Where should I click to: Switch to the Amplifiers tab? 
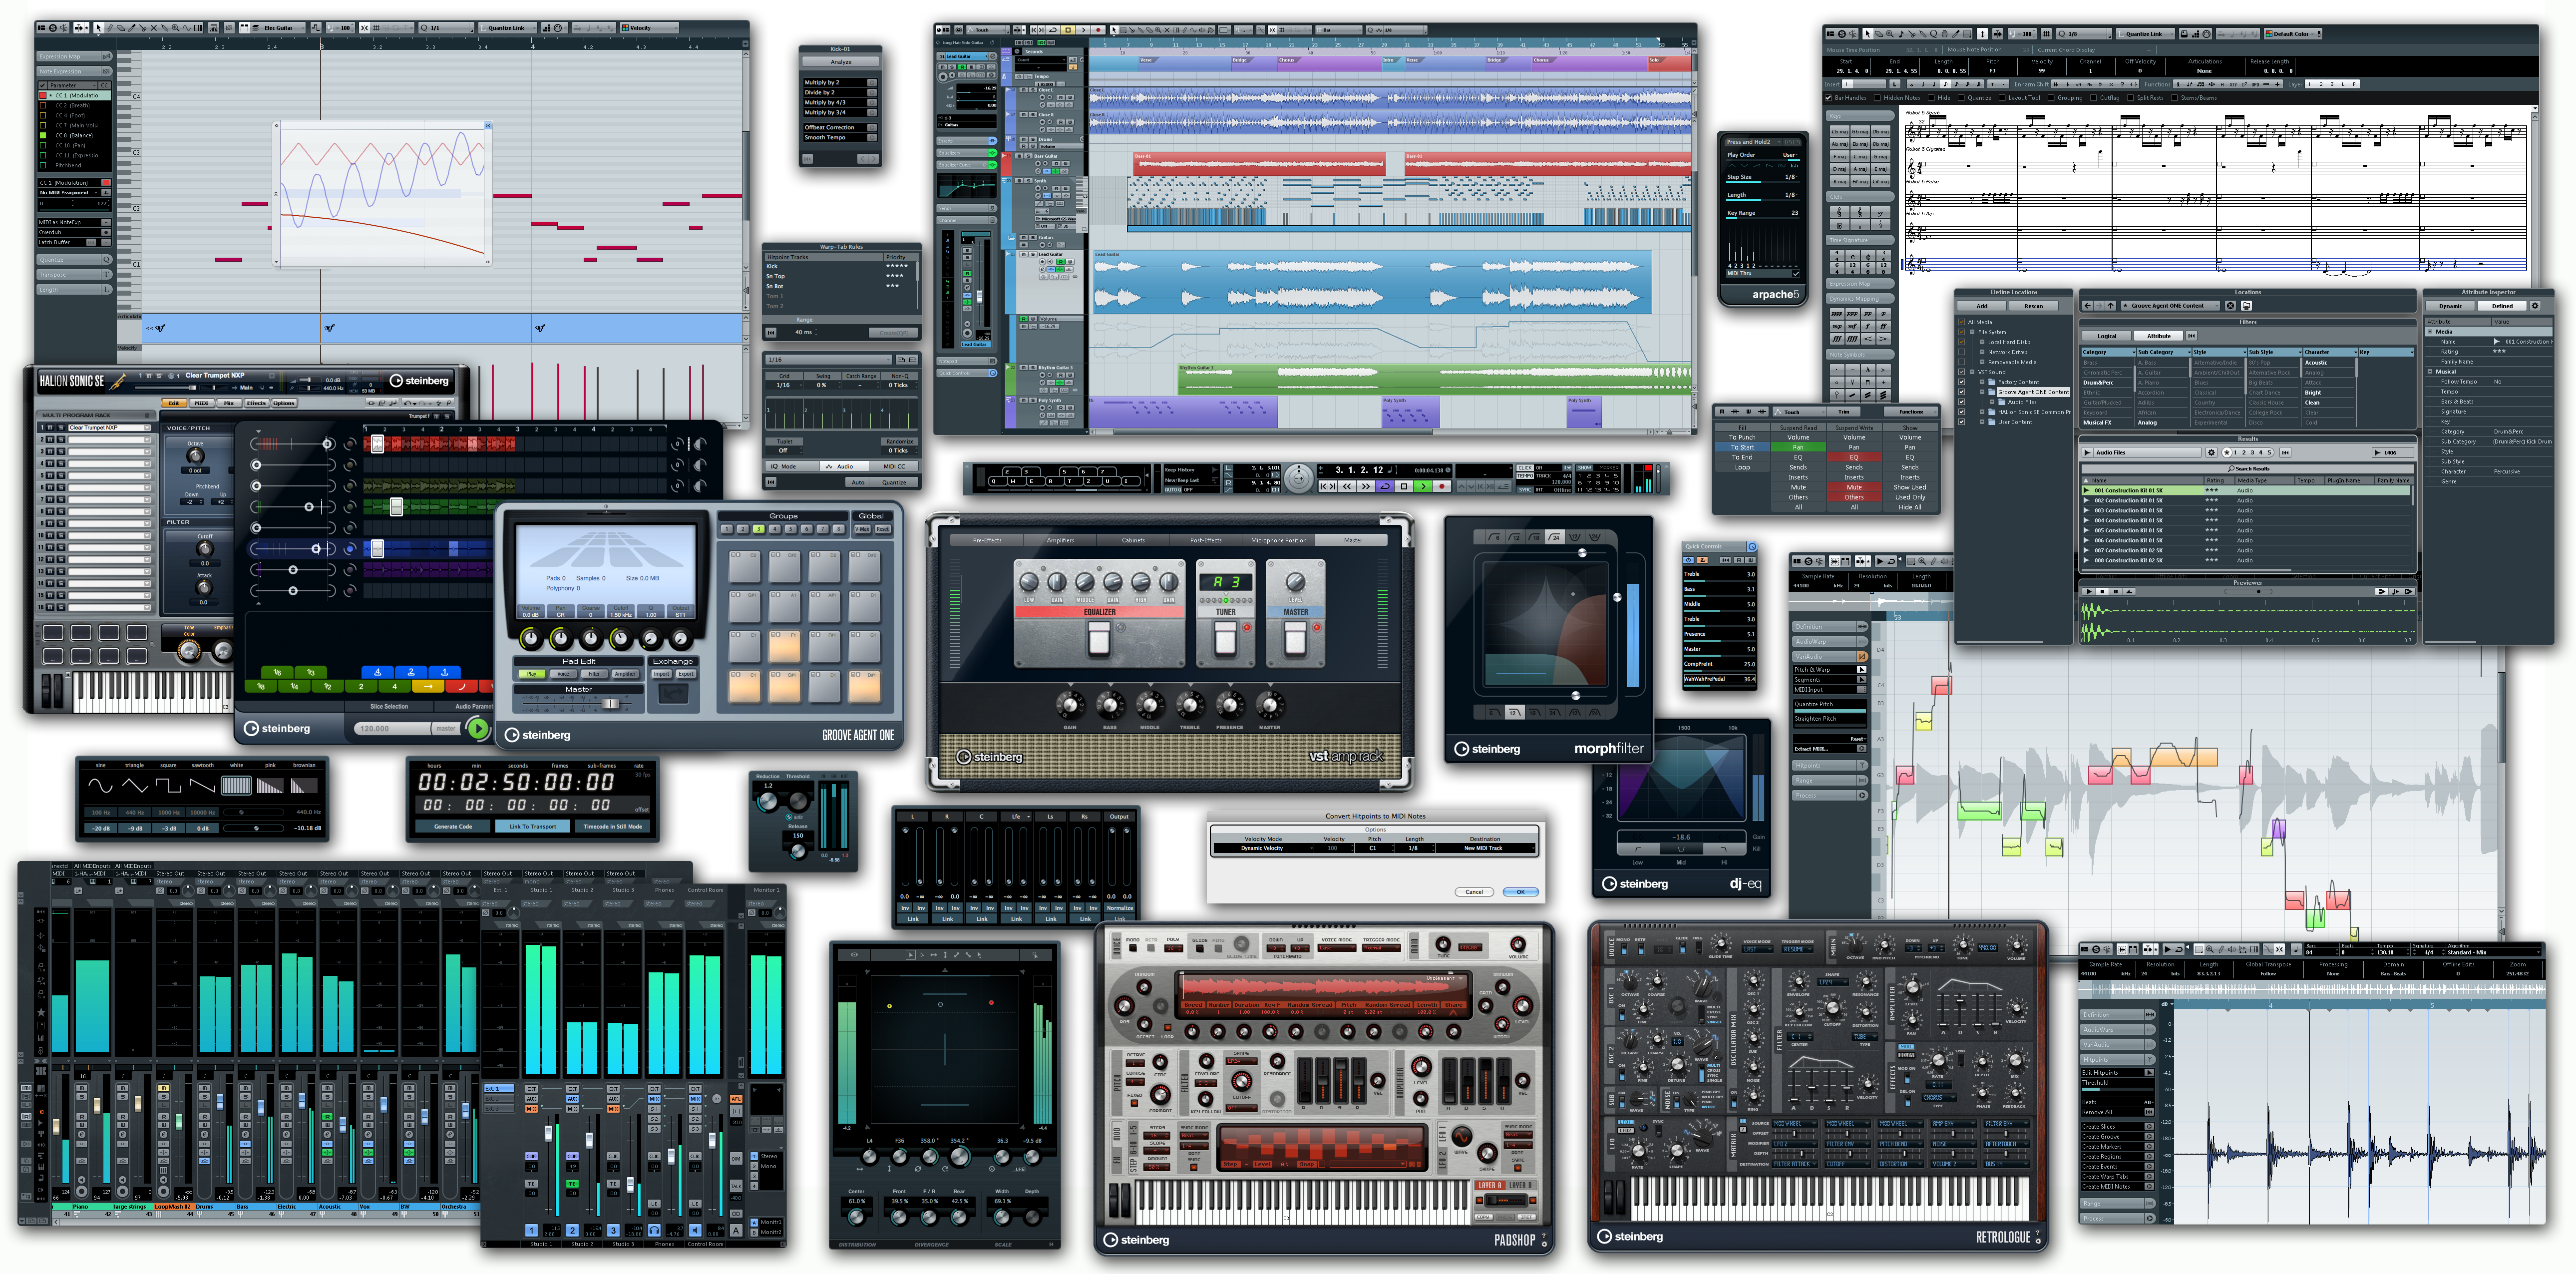[x=1060, y=540]
